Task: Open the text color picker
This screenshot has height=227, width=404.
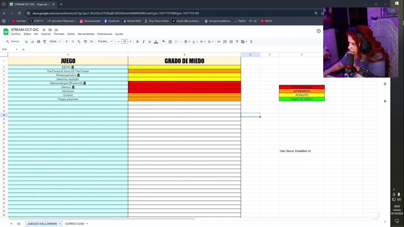Action: coord(156,42)
